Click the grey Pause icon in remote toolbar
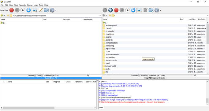209x111 pixels. pyautogui.click(x=122, y=10)
